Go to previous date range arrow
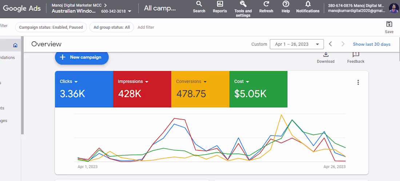Image resolution: width=400 pixels, height=181 pixels. [x=330, y=44]
